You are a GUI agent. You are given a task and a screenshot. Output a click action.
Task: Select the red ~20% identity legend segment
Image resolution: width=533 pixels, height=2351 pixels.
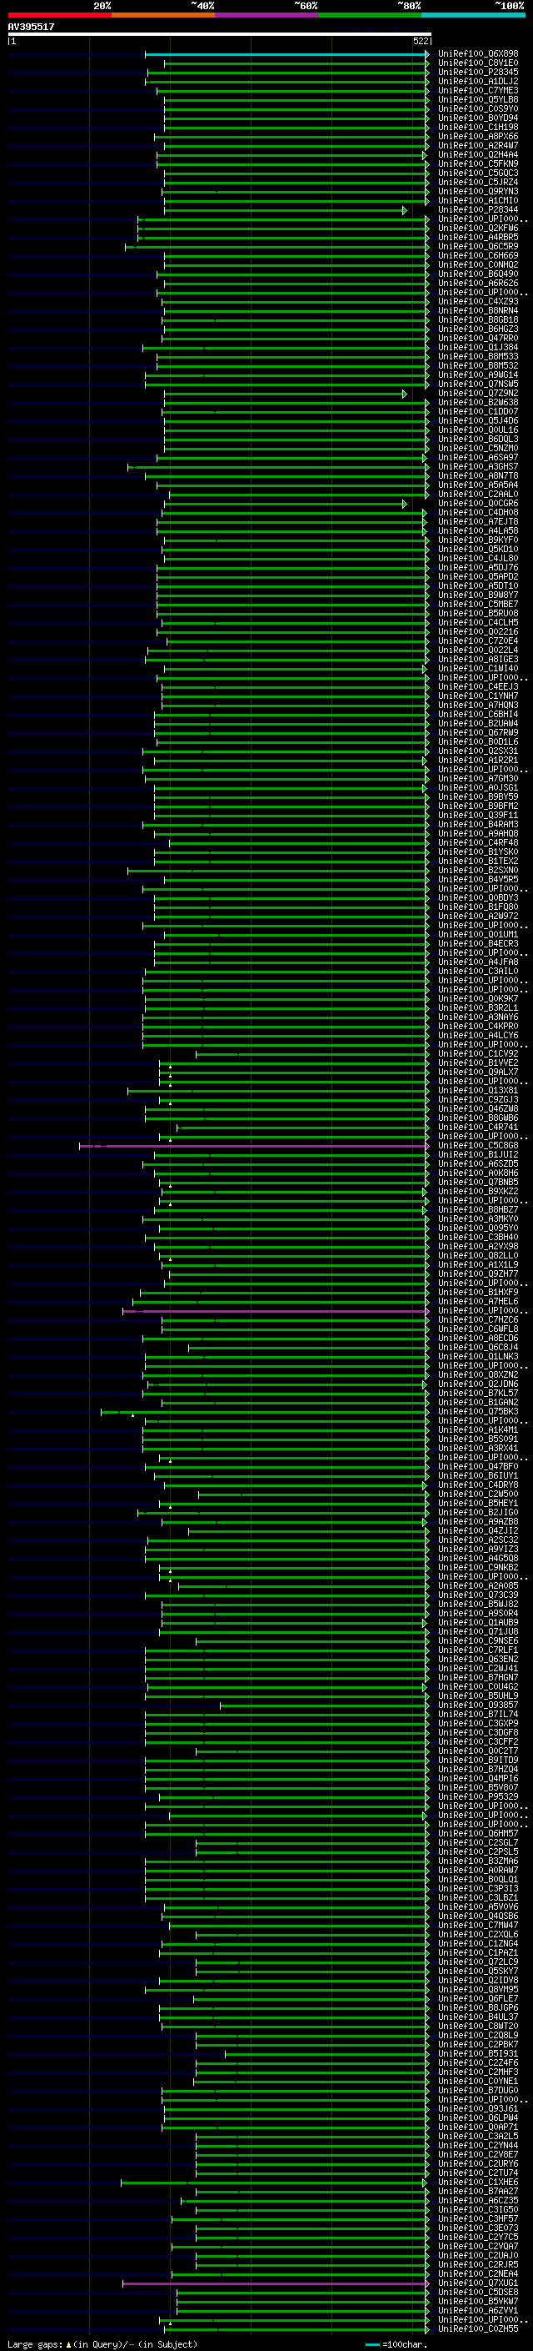59,15
